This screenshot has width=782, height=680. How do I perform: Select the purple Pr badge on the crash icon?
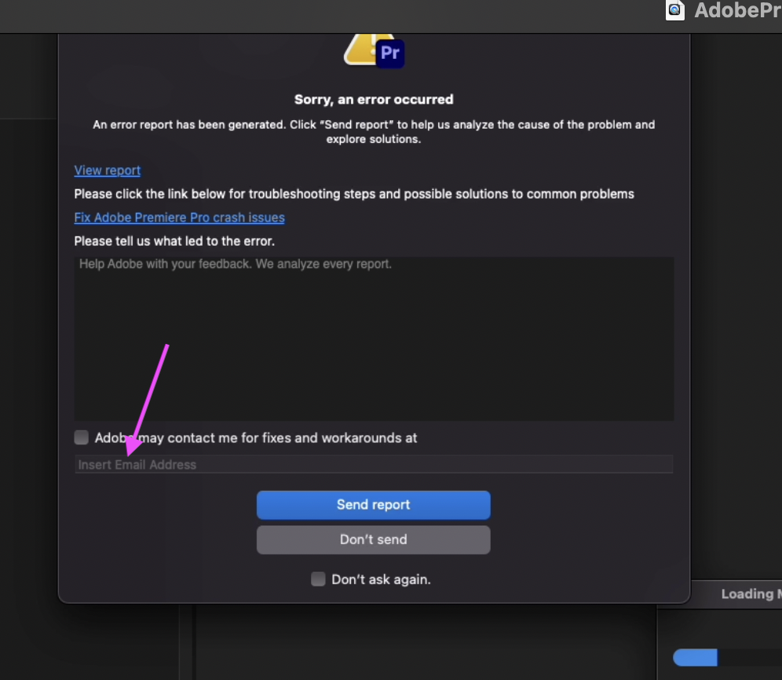[391, 54]
